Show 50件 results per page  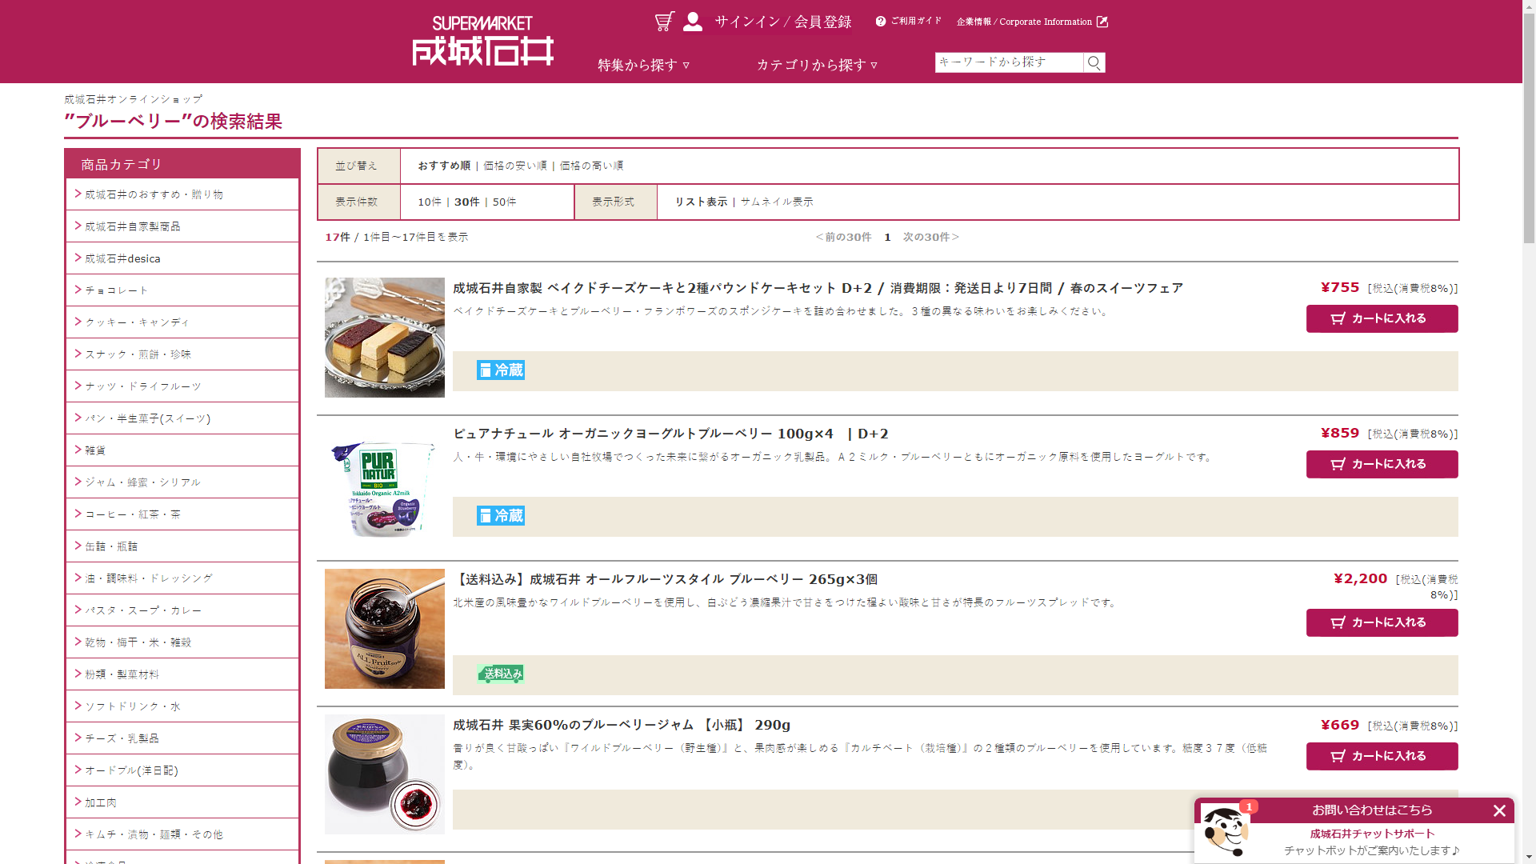pyautogui.click(x=504, y=202)
